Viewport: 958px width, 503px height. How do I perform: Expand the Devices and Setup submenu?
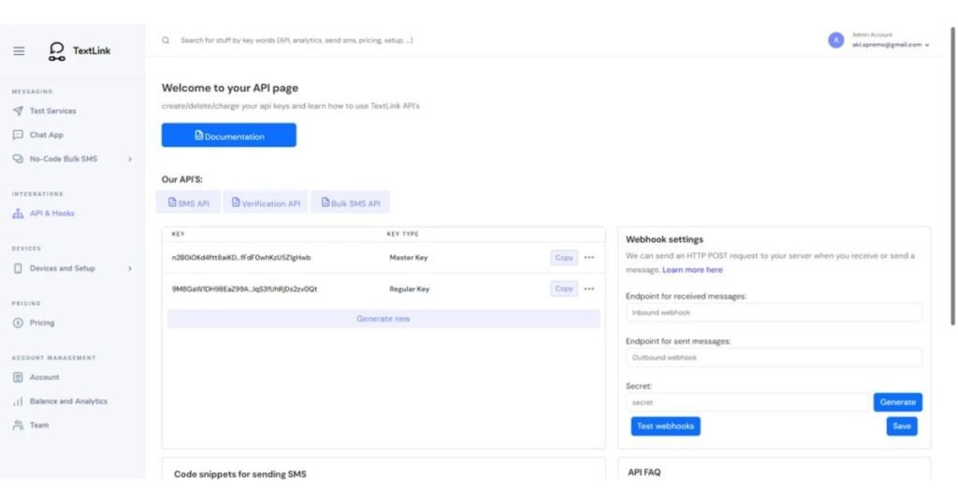[x=129, y=268]
